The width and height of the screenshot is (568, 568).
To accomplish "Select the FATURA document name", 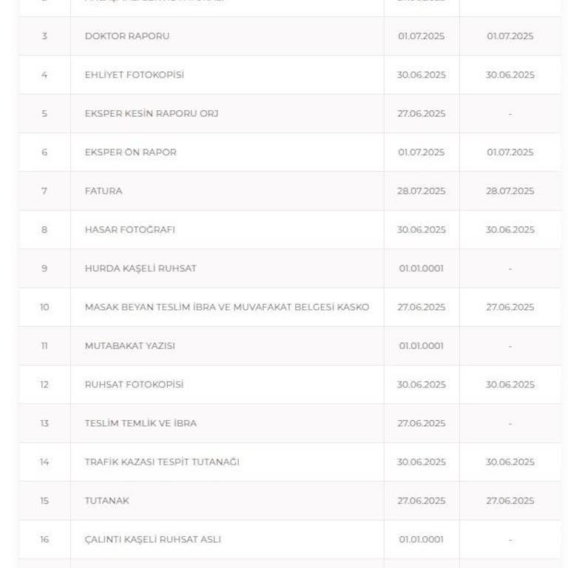I will tap(104, 191).
